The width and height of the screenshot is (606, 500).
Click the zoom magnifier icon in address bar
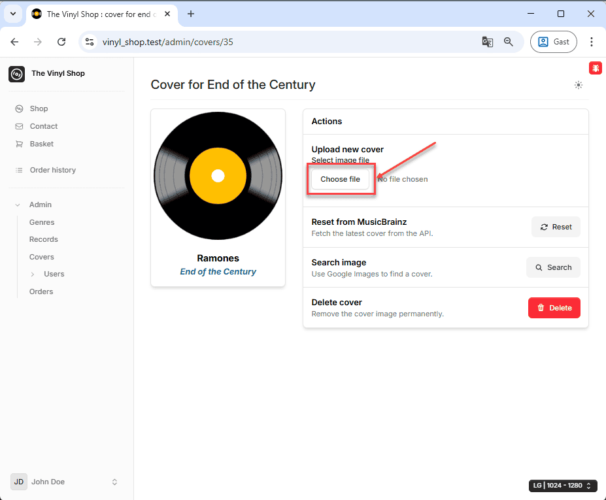click(508, 42)
